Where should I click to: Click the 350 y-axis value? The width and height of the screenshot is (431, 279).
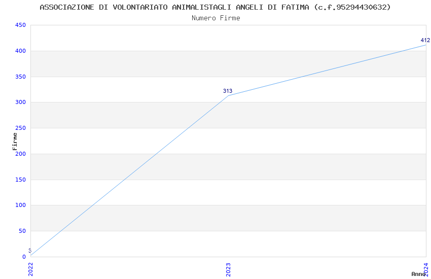point(21,77)
